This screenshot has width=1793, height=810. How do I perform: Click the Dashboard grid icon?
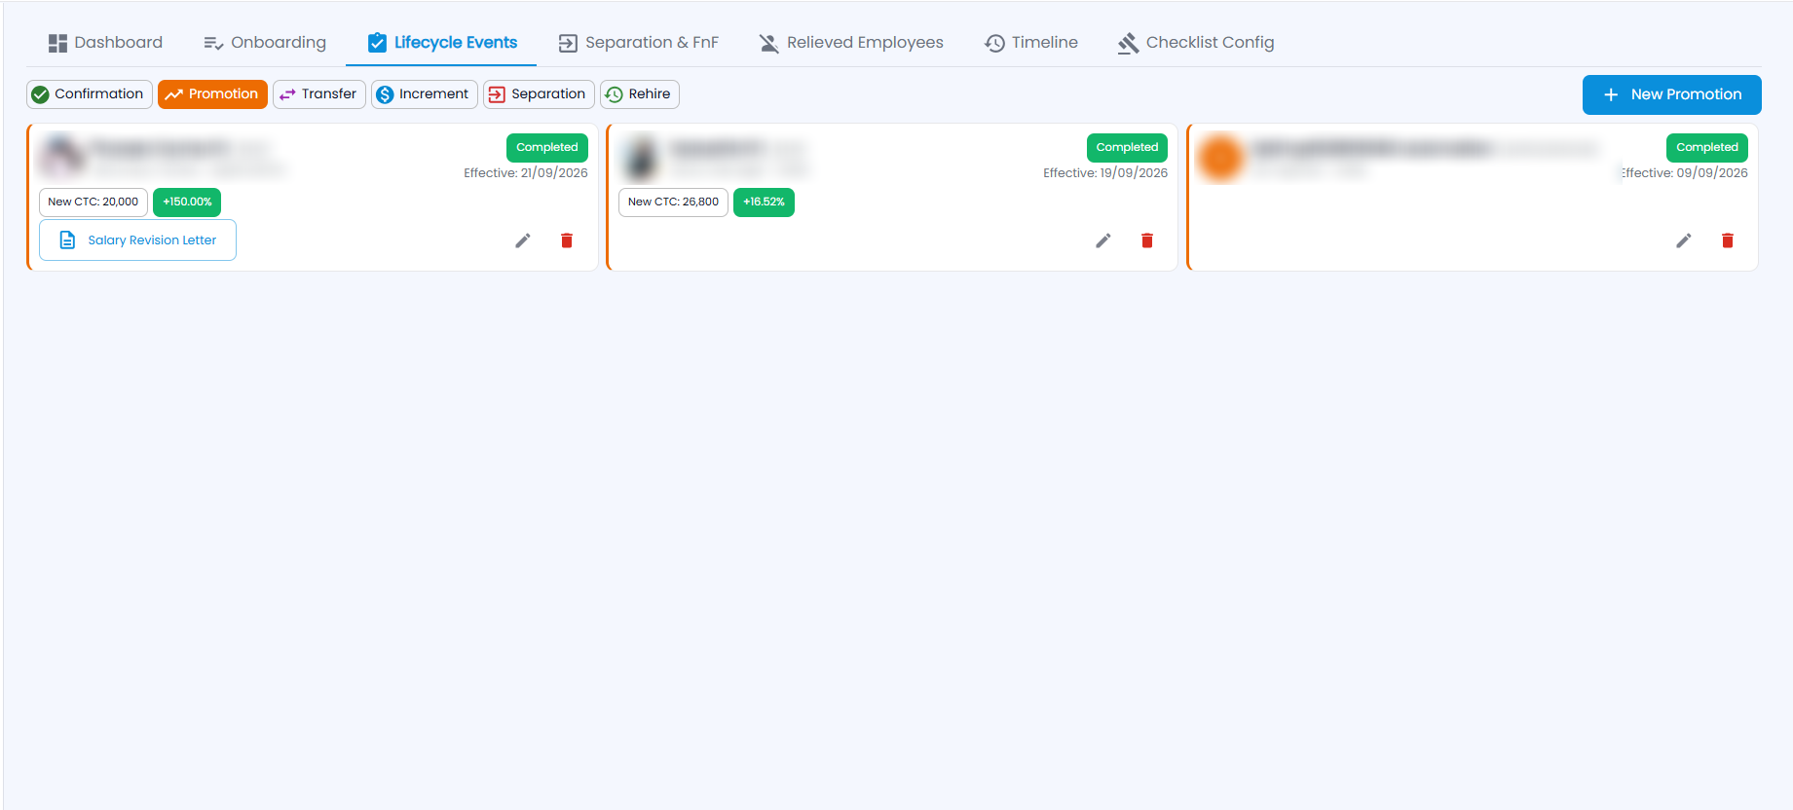tap(57, 43)
